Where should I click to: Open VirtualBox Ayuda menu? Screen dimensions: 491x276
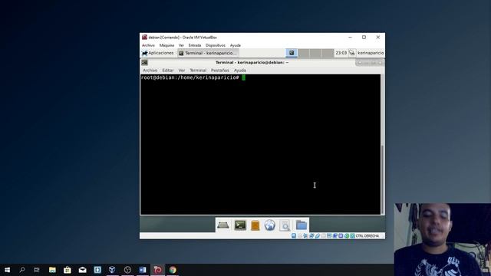click(x=236, y=45)
